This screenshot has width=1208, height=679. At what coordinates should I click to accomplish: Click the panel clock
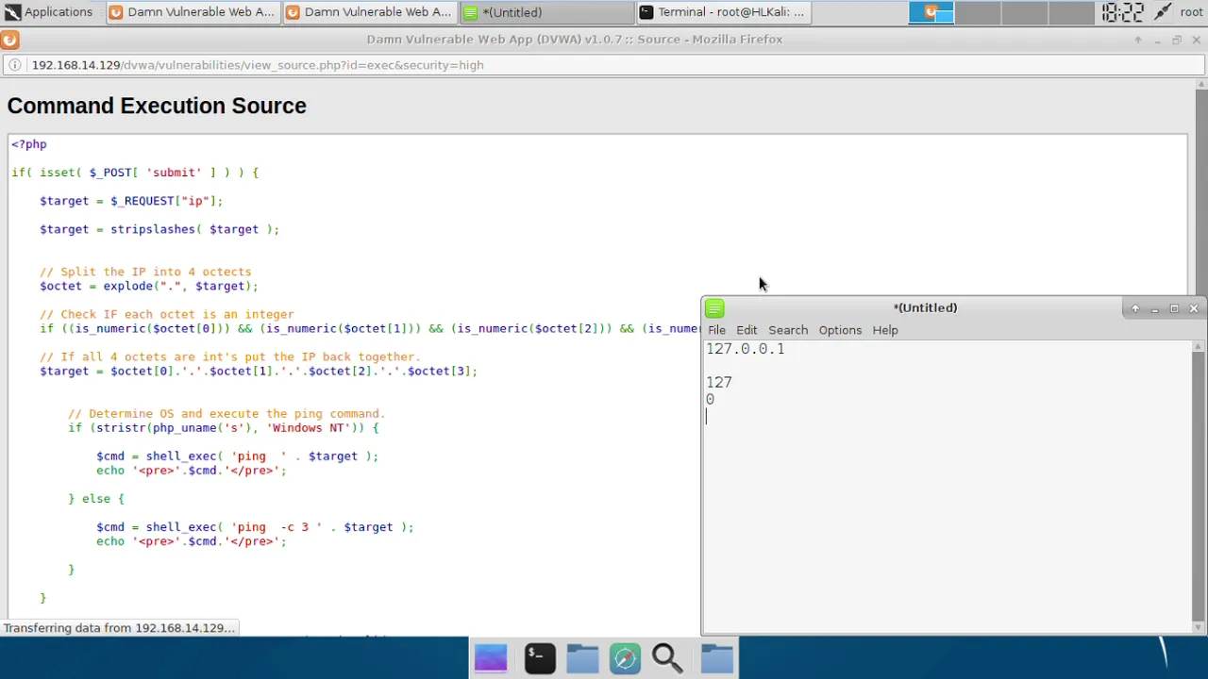pos(1122,12)
